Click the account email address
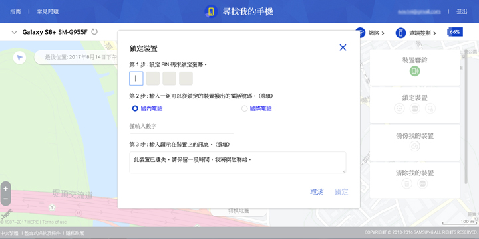 (419, 11)
